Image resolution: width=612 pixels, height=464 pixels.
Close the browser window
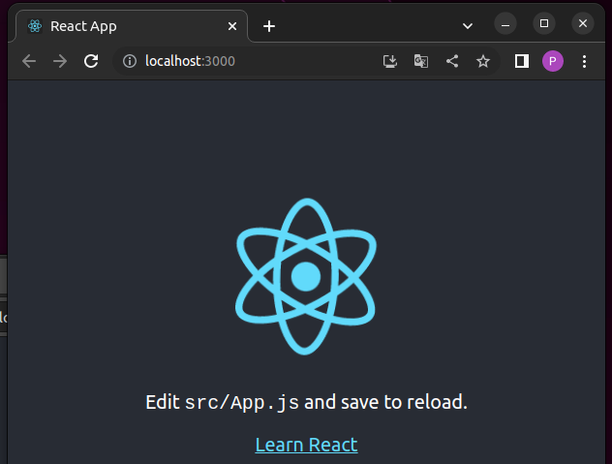coord(583,24)
